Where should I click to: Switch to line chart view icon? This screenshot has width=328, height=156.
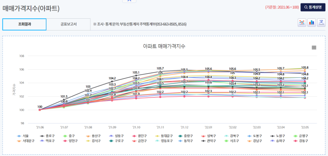tap(302, 22)
